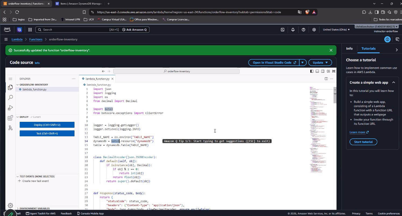Screen dimensions: 402x216
Task: Open the Search view in editor activity bar
Action: [x=10, y=97]
